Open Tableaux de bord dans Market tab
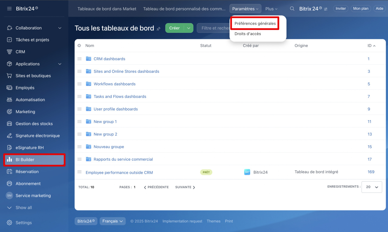388x232 pixels. tap(107, 9)
